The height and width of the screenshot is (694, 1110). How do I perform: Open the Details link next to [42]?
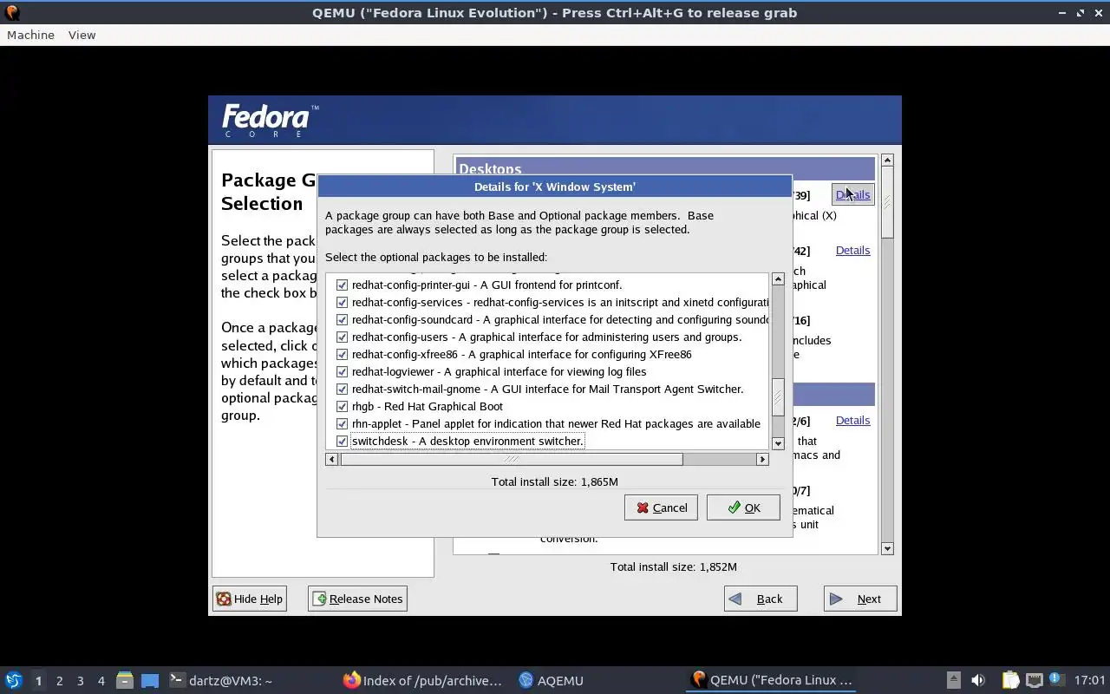coord(852,250)
